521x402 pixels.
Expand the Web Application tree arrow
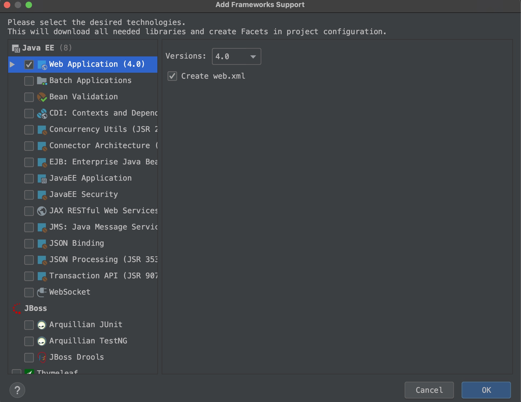click(12, 65)
